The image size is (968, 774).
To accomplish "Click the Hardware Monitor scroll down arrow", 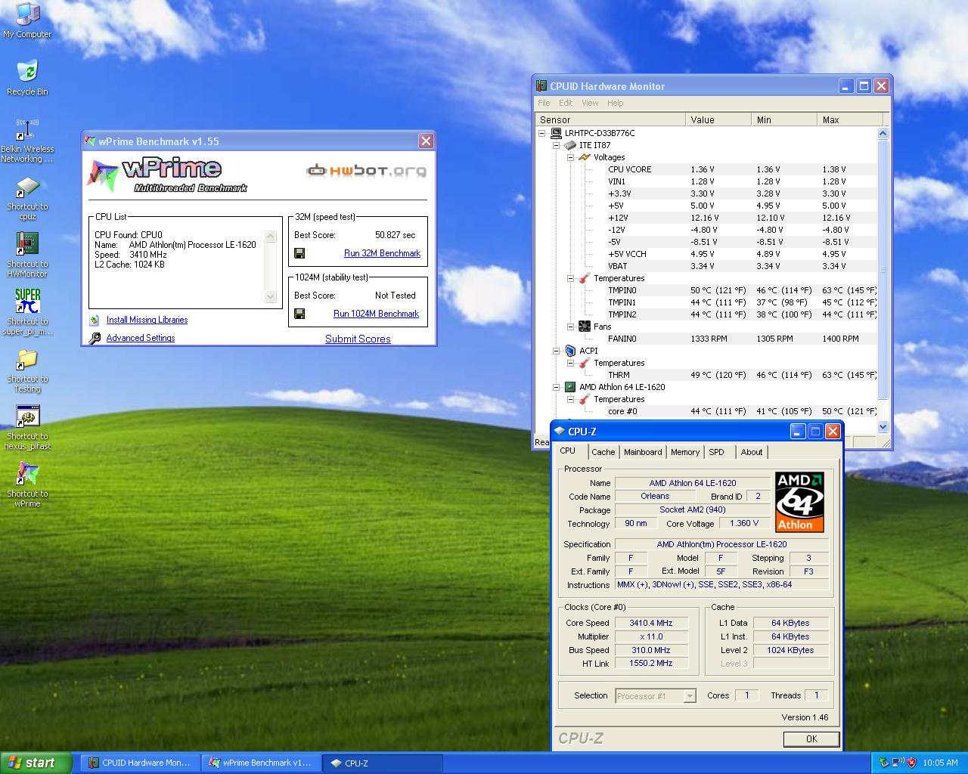I will tap(883, 427).
